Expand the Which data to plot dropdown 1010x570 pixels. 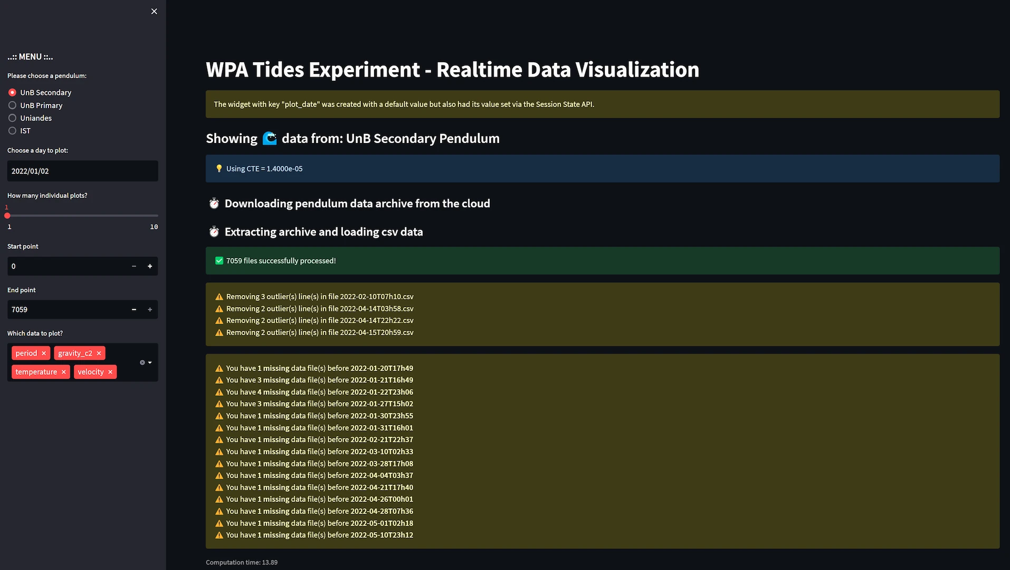coord(150,363)
